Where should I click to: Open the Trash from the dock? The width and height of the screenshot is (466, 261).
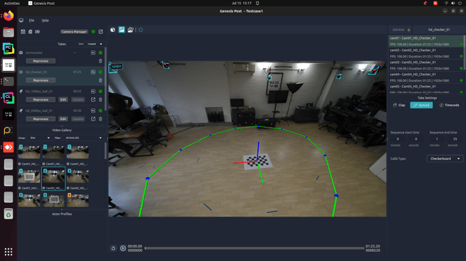(x=8, y=214)
